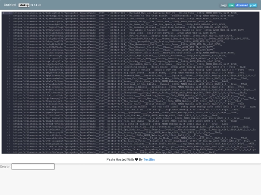Select line with Survival of the Idiots
The image size is (261, 195).
(130, 84)
